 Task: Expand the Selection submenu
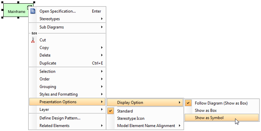click(x=67, y=71)
